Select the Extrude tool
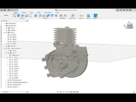The height and width of the screenshot is (102, 136). click(x=18, y=16)
